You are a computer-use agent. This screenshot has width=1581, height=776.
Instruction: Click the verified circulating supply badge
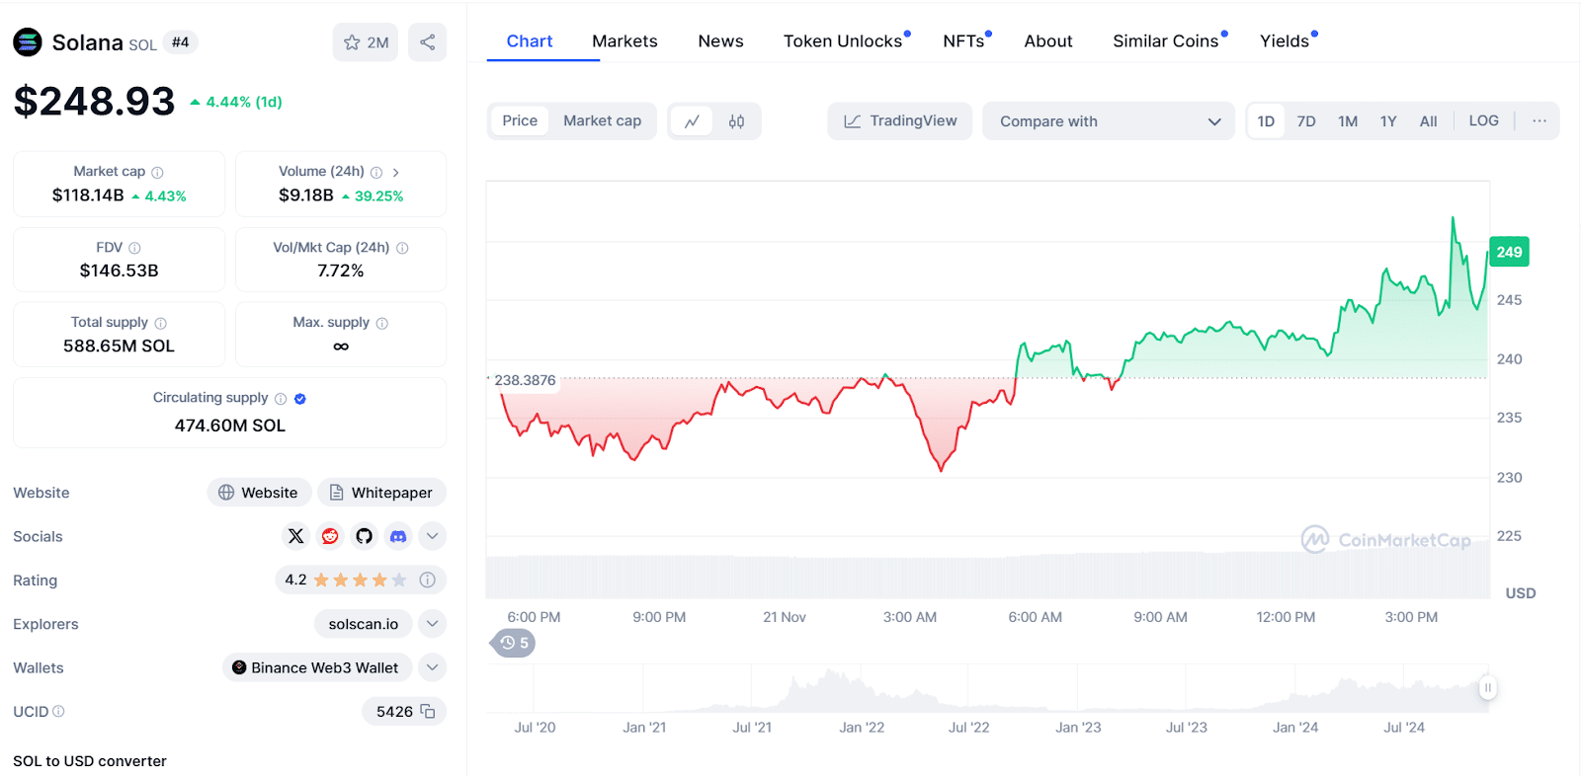tap(300, 399)
